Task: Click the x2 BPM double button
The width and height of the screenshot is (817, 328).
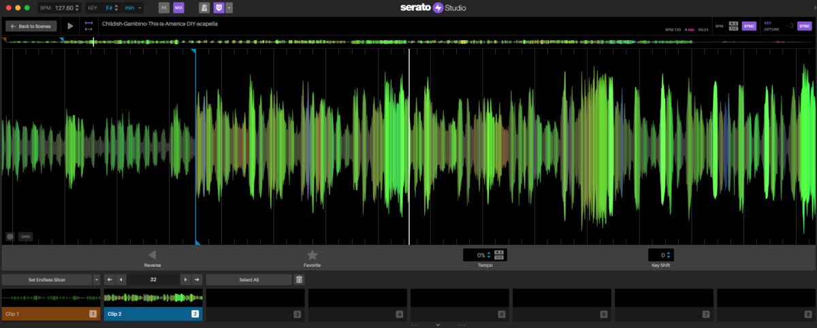Action: pos(733,24)
